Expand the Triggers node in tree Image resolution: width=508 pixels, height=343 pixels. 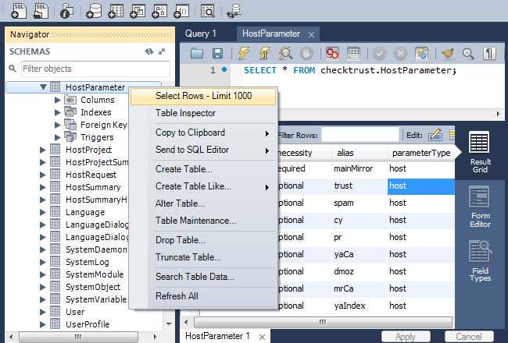(x=58, y=137)
